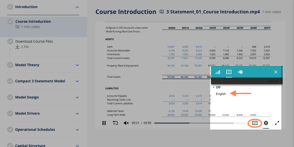Click the Download Course Files completion checkmark
This screenshot has height=147, width=294.
click(x=10, y=41)
